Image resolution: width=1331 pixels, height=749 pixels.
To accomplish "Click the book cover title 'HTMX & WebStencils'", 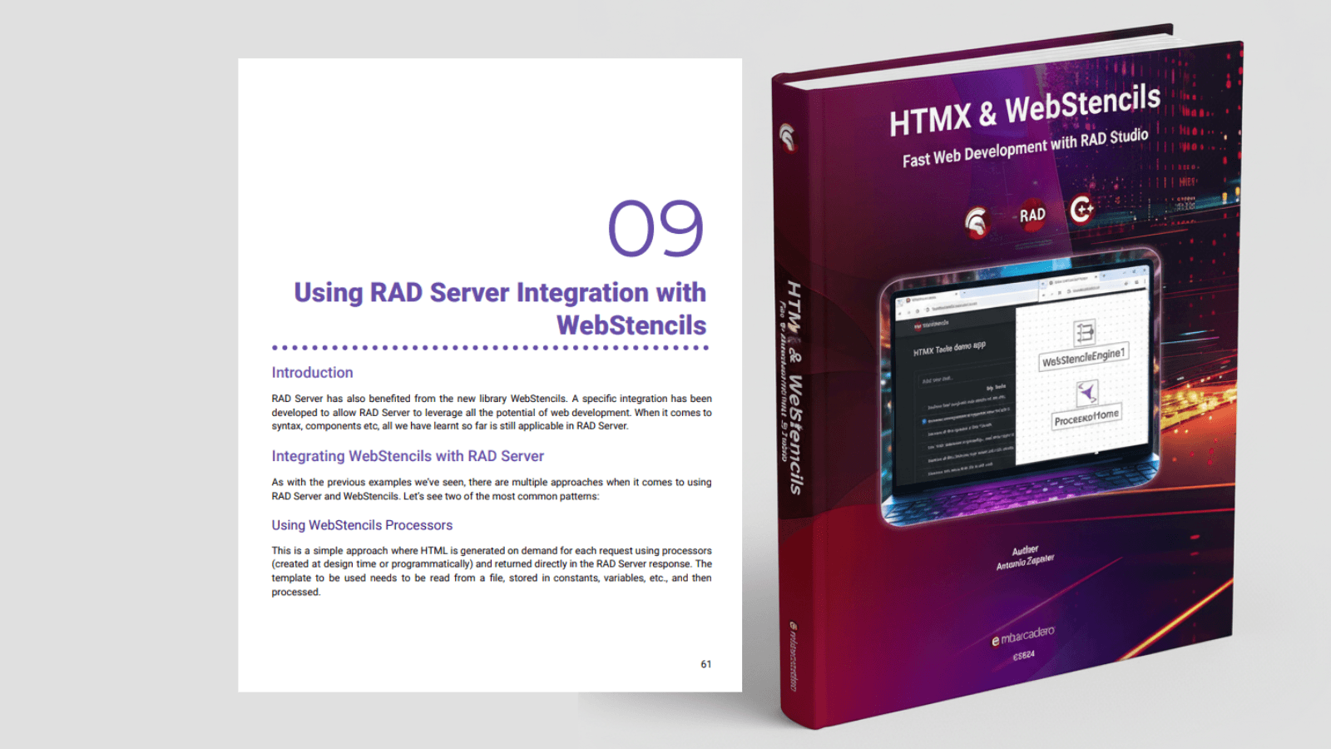I will [1025, 111].
